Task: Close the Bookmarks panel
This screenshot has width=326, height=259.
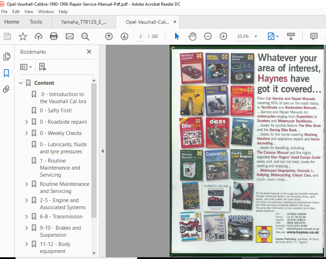Action: [89, 52]
